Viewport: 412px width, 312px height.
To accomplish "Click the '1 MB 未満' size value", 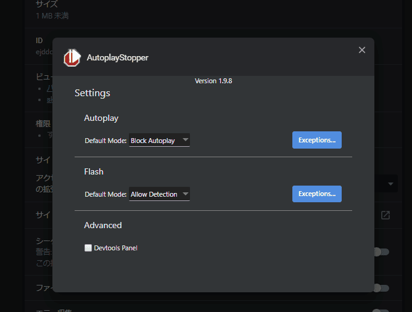I will click(x=52, y=16).
